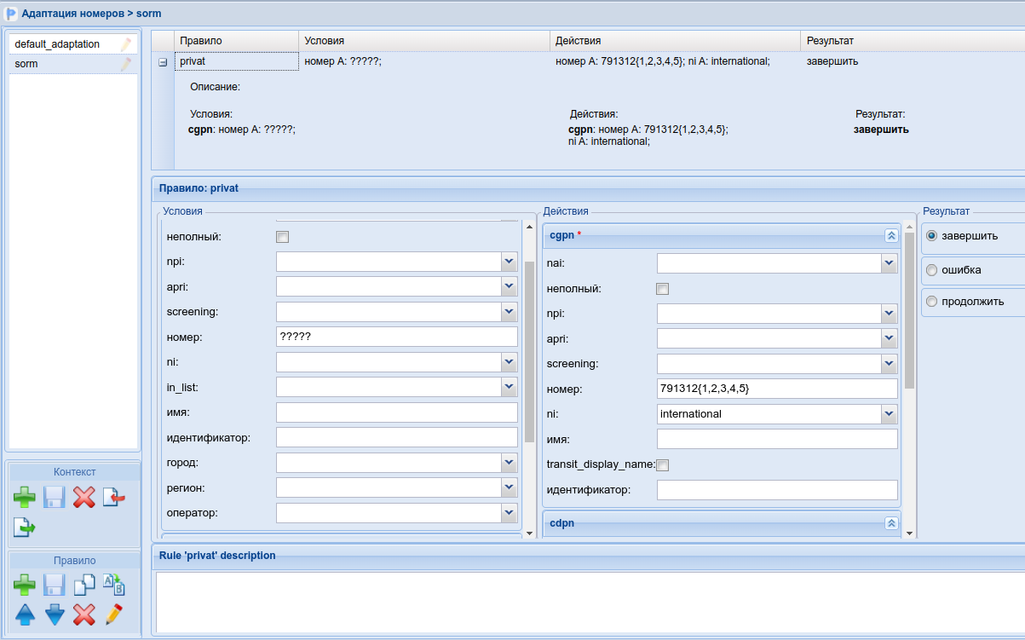Collapse the cgpn actions section

tap(891, 236)
